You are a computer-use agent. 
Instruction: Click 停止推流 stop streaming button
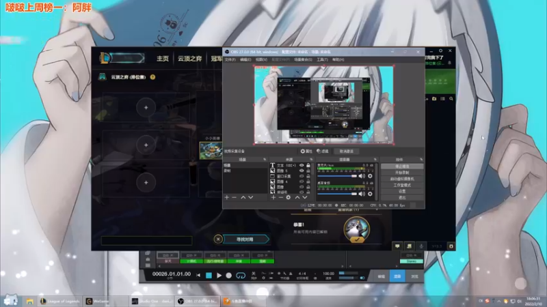[x=402, y=166]
